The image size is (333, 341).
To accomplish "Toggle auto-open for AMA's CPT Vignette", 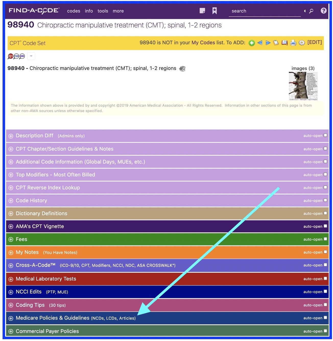I will [x=325, y=226].
